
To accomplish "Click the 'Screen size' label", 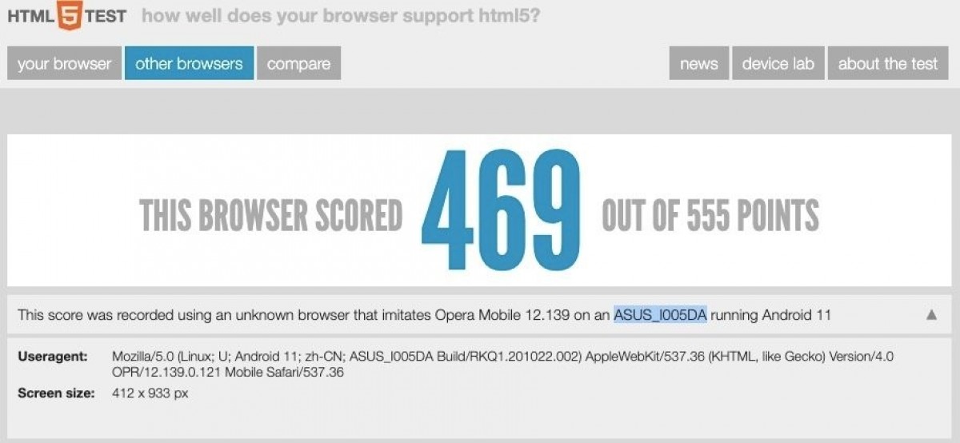I will click(57, 393).
